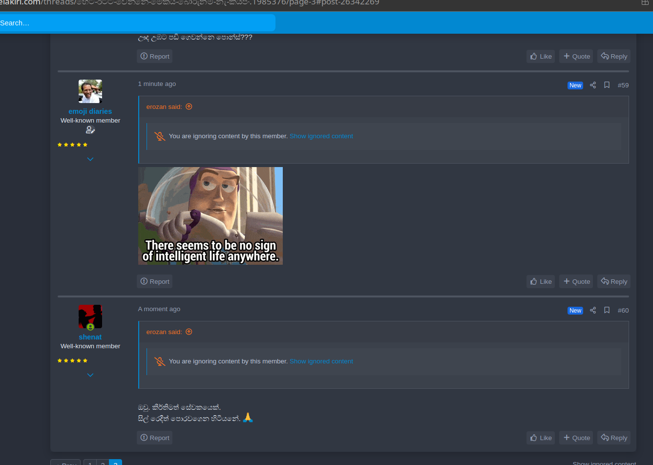Click the New badge on post #59
This screenshot has width=653, height=465.
point(575,85)
